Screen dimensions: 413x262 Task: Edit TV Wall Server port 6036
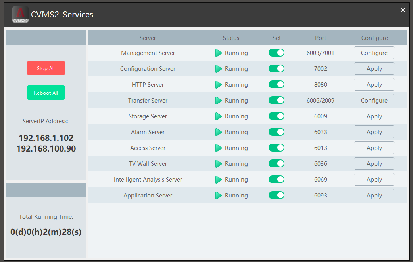(320, 164)
